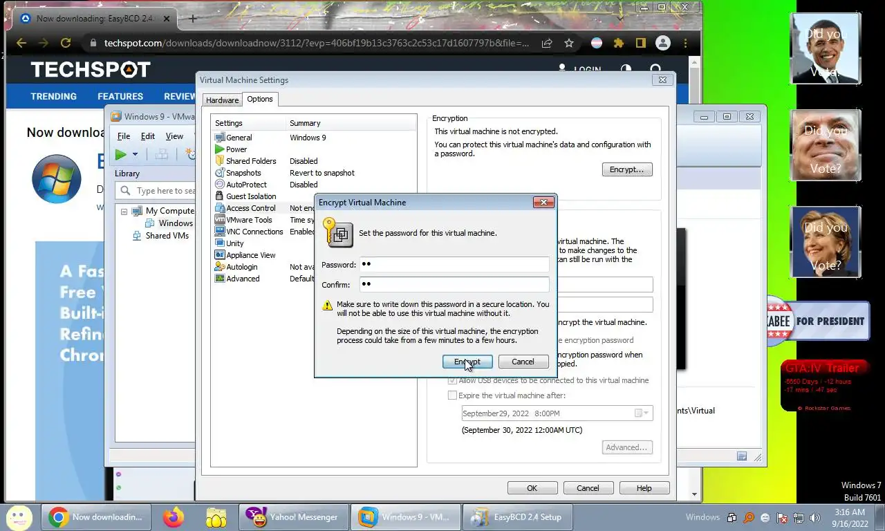Select VNC Connections setting icon
The width and height of the screenshot is (885, 531).
click(x=220, y=232)
